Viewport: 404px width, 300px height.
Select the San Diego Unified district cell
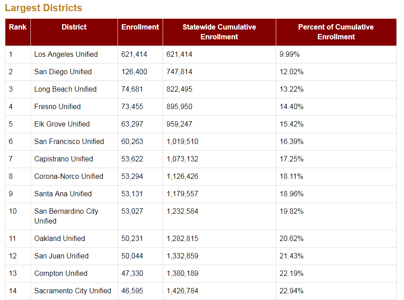(x=63, y=72)
